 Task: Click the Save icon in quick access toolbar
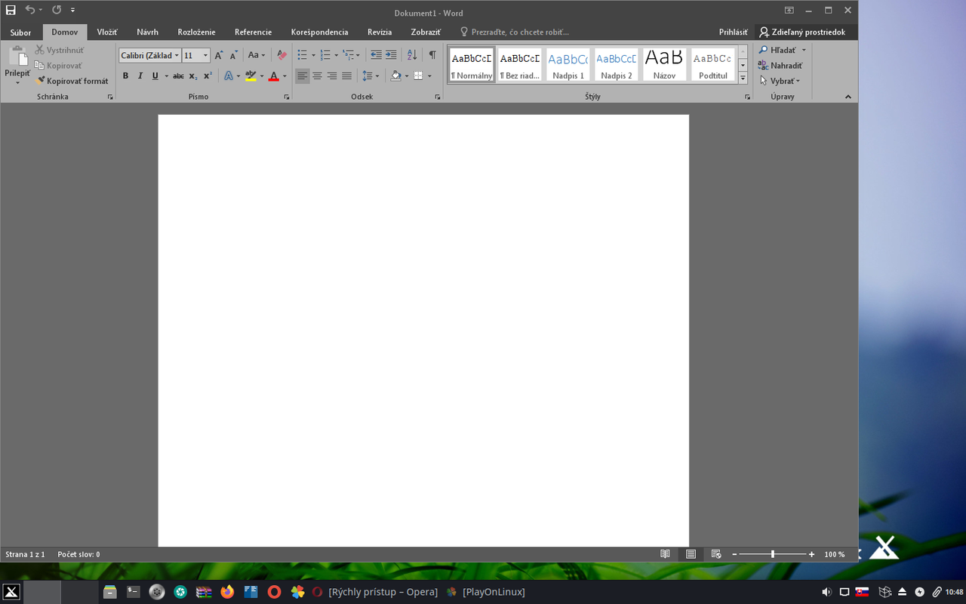pos(11,11)
